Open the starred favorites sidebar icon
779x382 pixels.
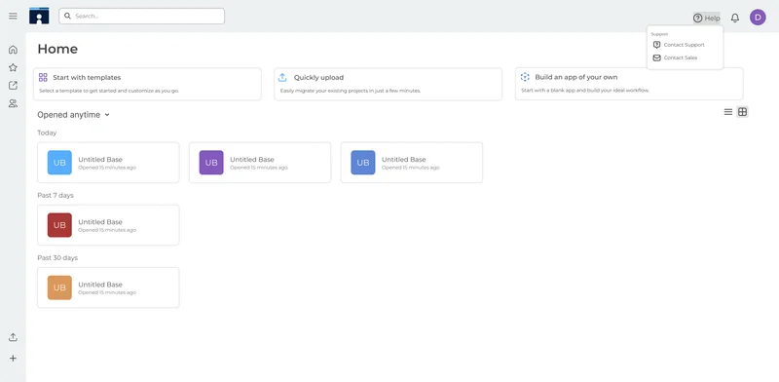tap(13, 67)
